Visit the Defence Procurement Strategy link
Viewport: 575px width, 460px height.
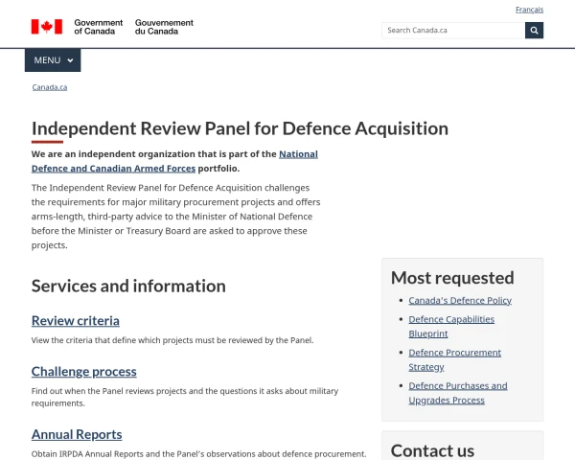click(x=454, y=359)
